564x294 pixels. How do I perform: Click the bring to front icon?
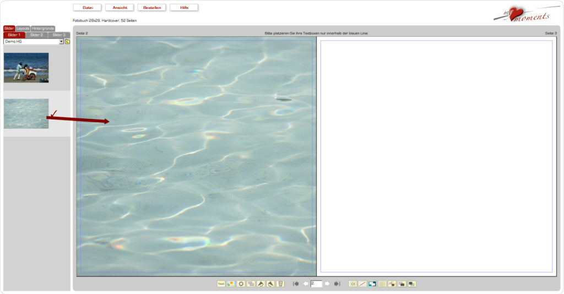[x=402, y=284]
